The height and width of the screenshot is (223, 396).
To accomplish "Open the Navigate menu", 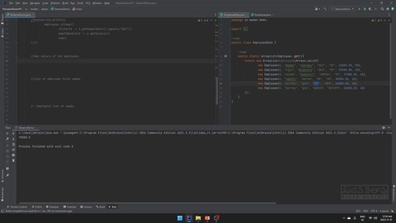I will (x=35, y=3).
